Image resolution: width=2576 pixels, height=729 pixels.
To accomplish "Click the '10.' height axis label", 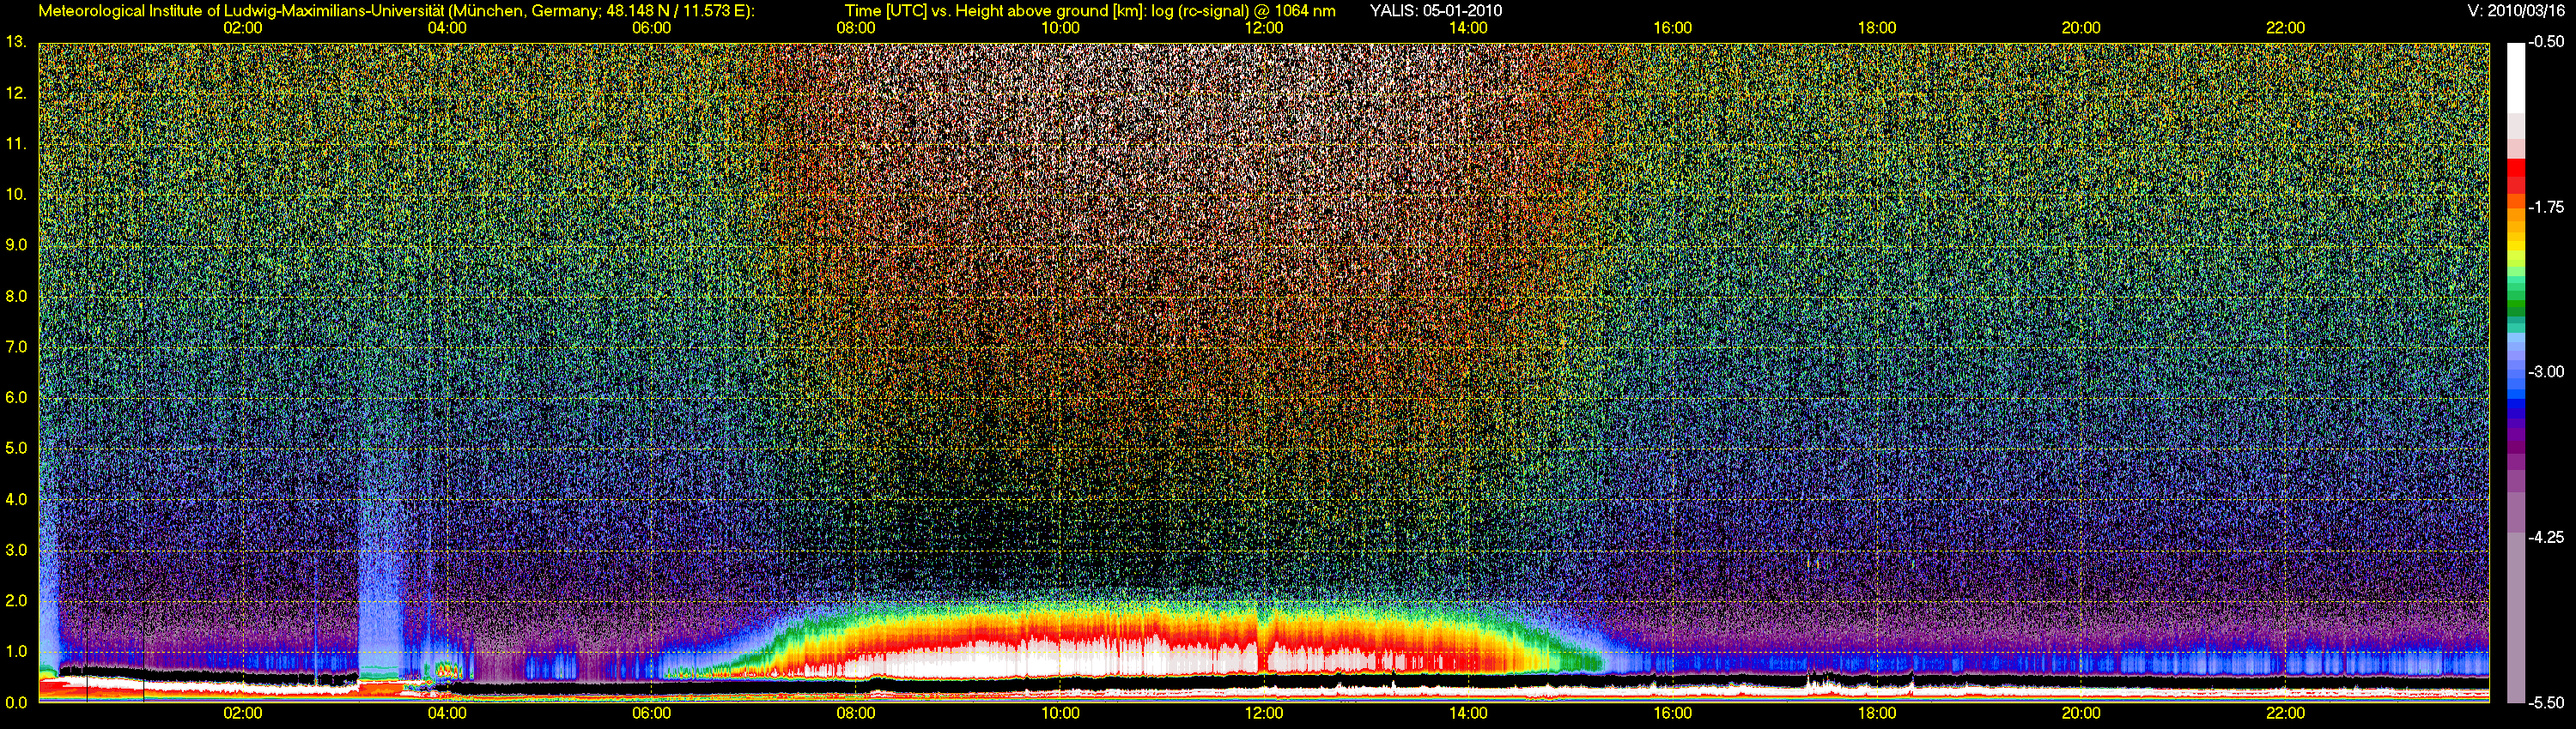I will point(16,194).
